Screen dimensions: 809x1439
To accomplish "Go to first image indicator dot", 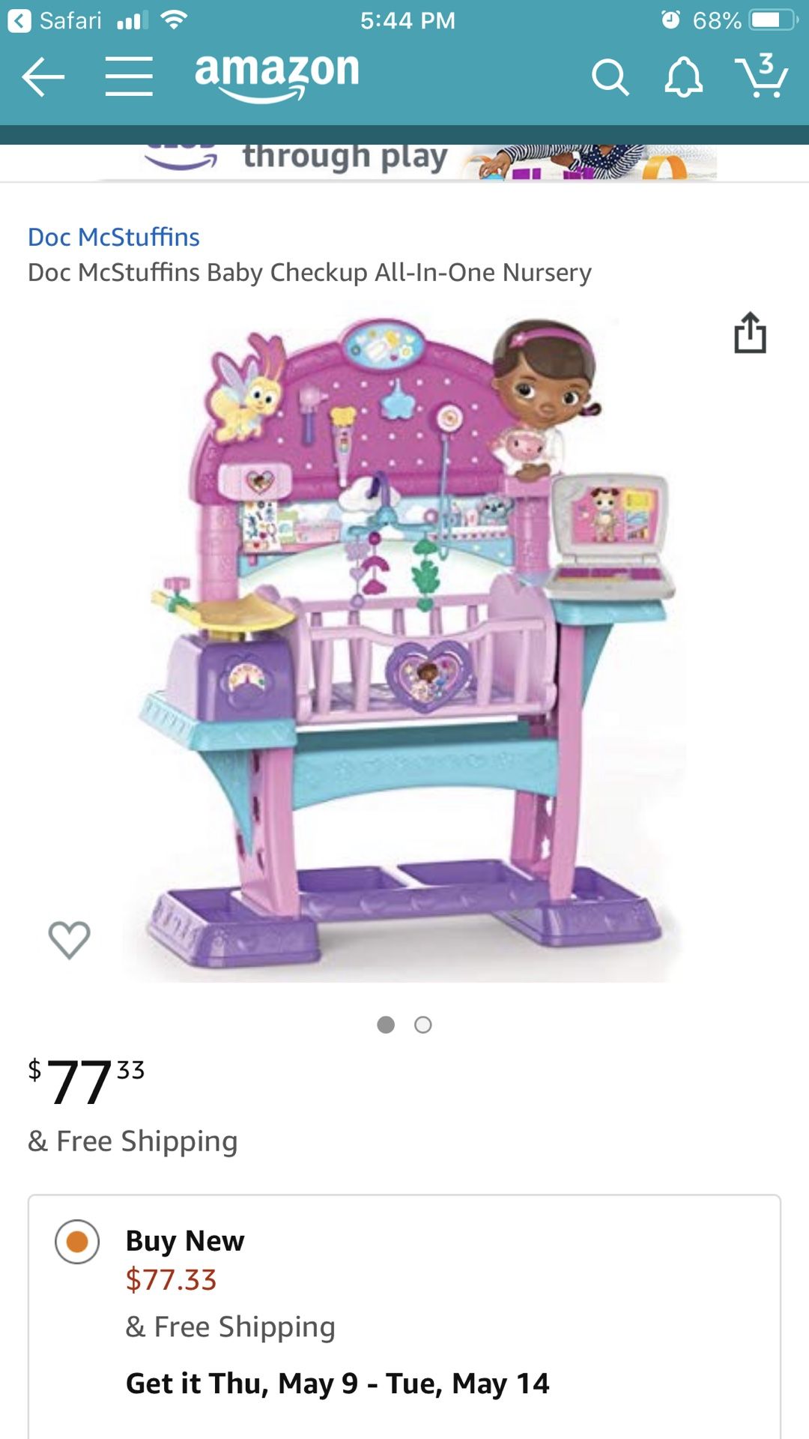I will 386,1025.
